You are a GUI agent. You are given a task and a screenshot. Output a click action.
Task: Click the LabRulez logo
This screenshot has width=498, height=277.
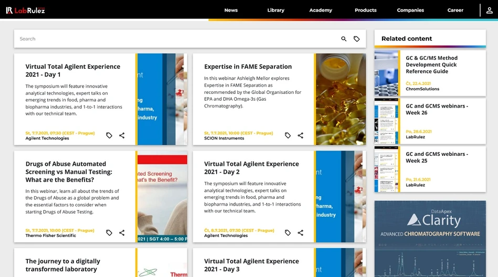[25, 10]
